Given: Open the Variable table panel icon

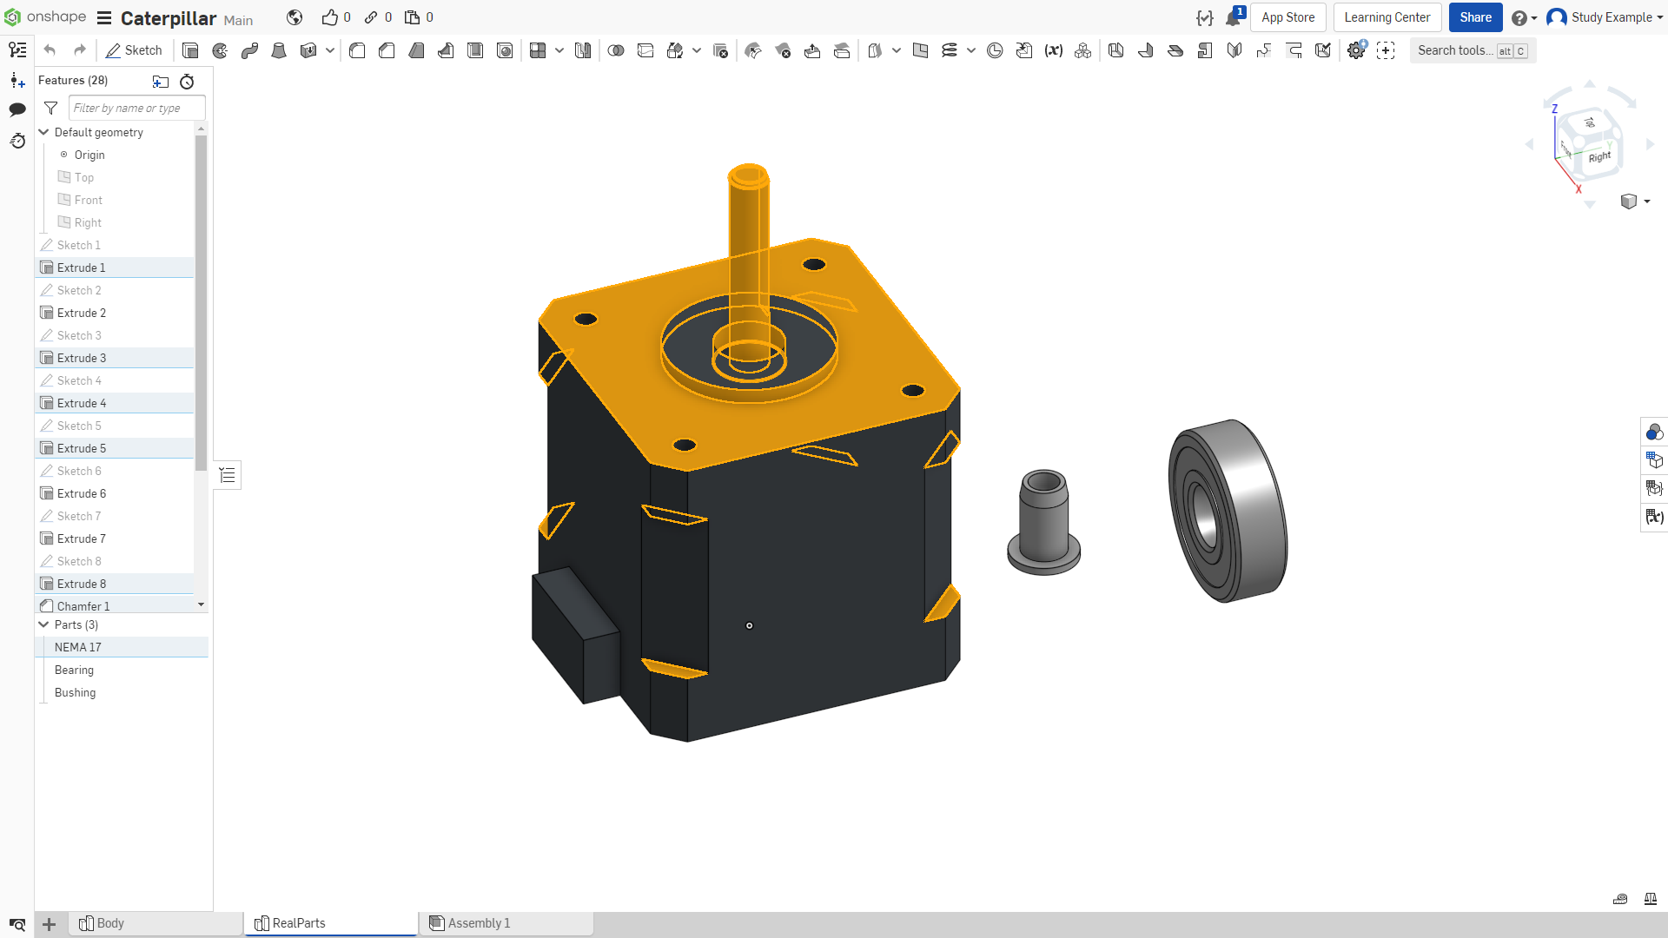Looking at the screenshot, I should pos(1654,517).
